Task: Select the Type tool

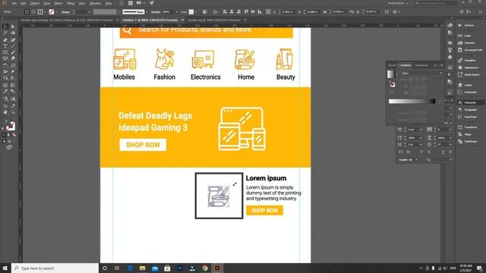Action: (x=5, y=46)
